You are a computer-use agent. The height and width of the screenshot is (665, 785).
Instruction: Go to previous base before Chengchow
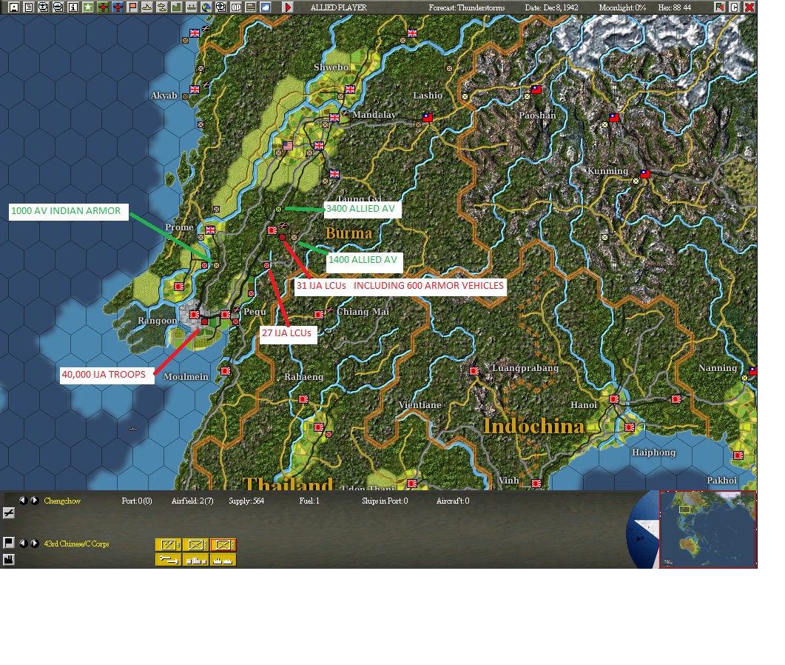click(23, 500)
